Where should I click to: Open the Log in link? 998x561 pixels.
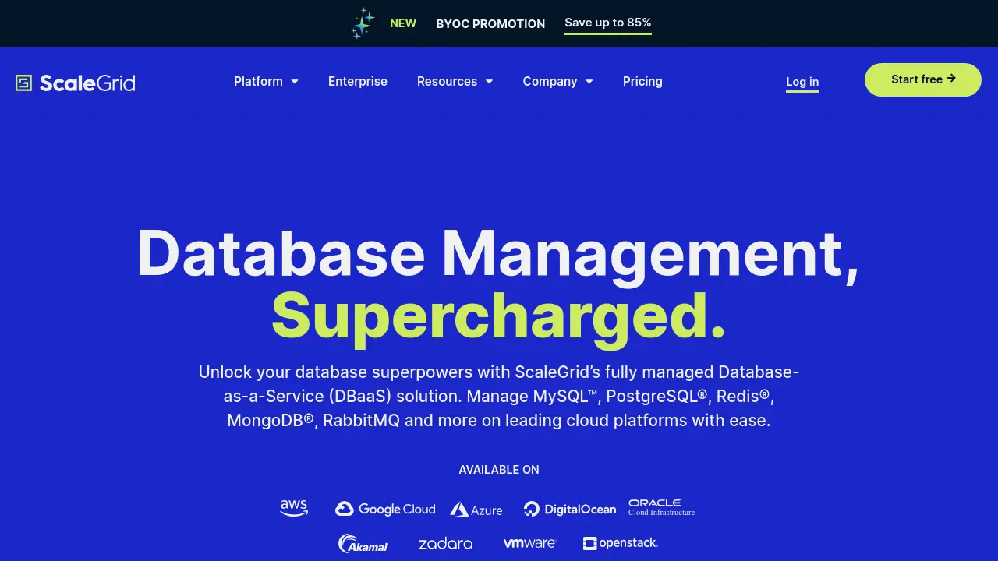(x=802, y=82)
